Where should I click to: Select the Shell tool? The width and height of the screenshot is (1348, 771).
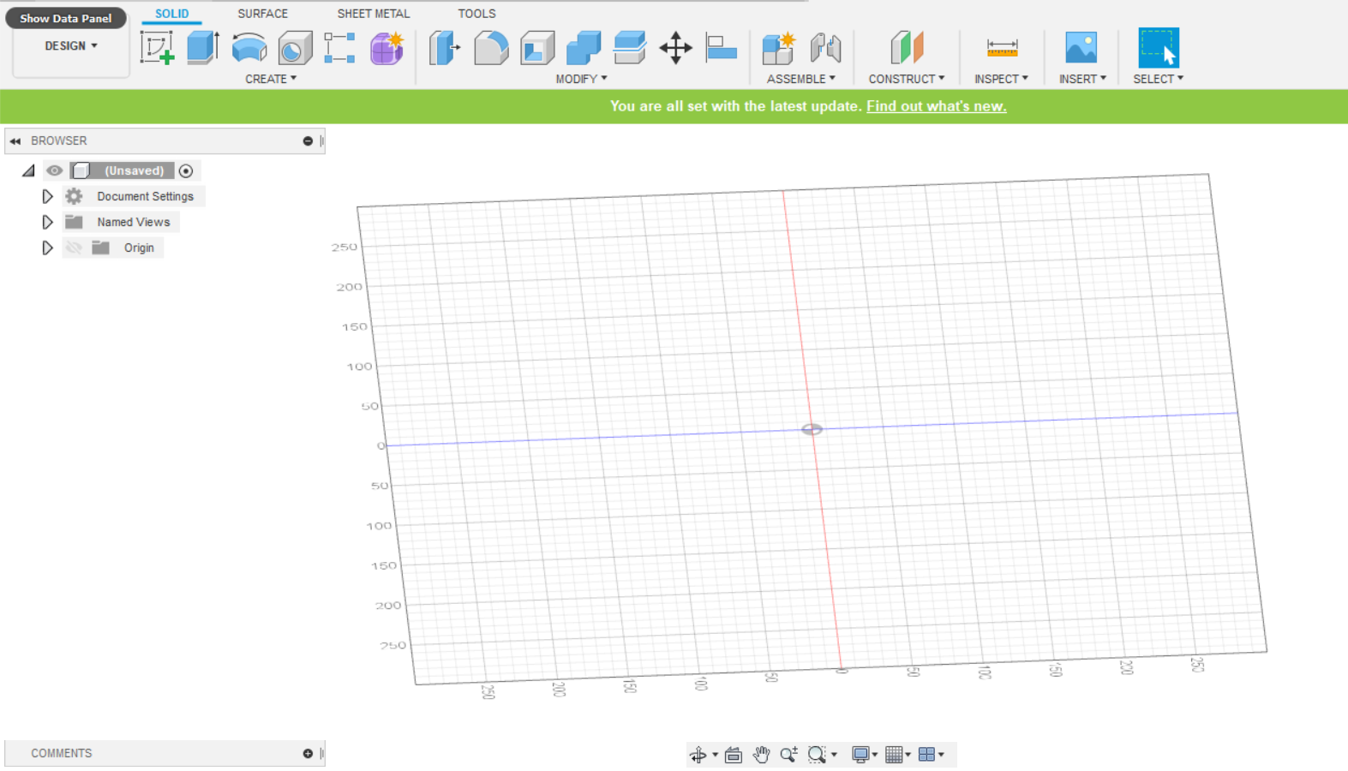(x=537, y=48)
